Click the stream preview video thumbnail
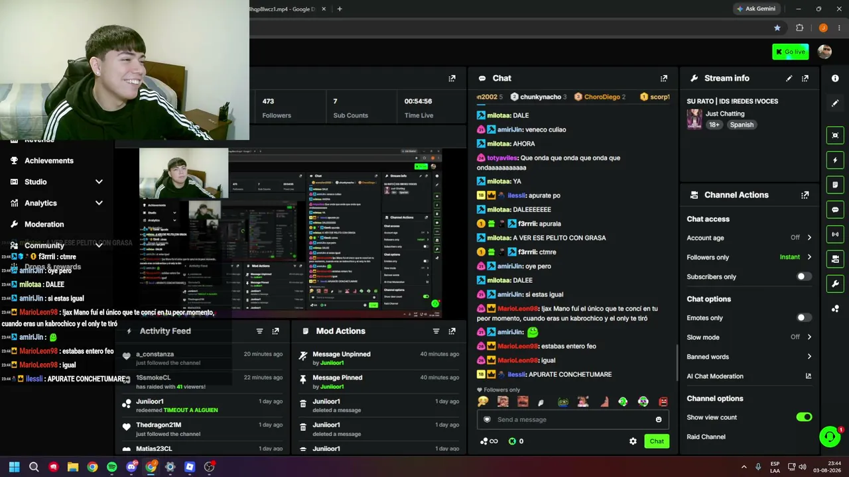 click(290, 233)
